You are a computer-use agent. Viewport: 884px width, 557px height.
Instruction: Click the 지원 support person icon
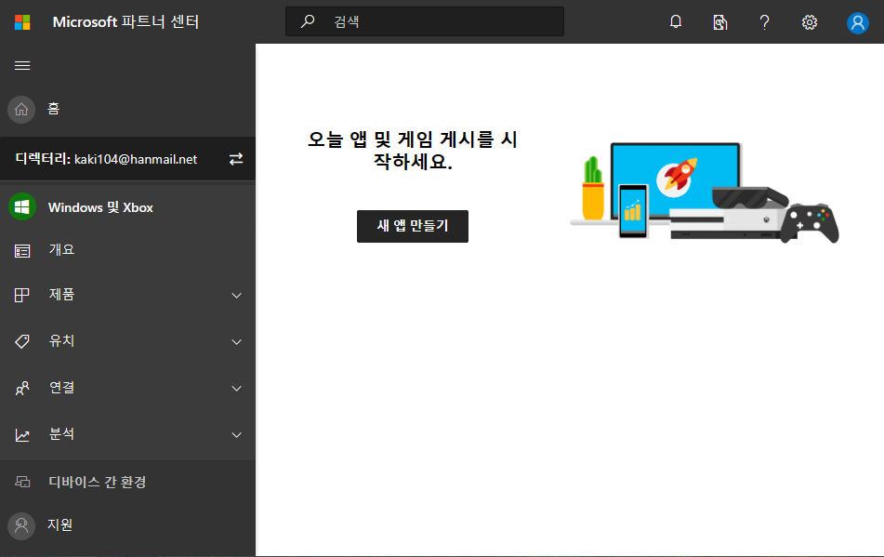(21, 525)
